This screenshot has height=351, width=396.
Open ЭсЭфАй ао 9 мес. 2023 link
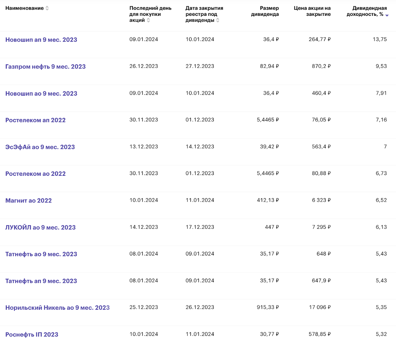[x=40, y=147]
